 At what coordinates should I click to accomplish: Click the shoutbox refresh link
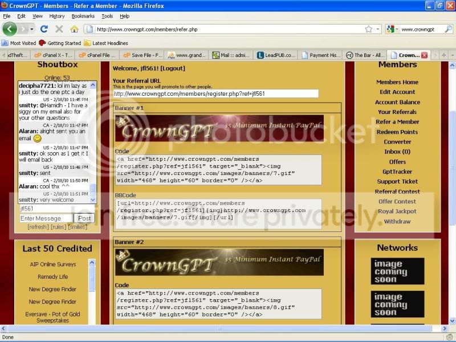[x=38, y=227]
